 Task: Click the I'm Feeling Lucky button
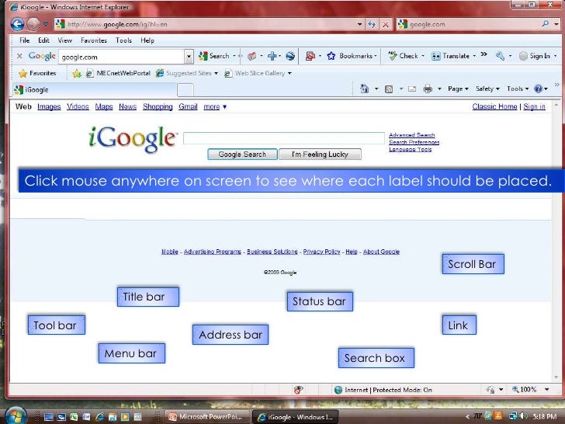click(320, 155)
